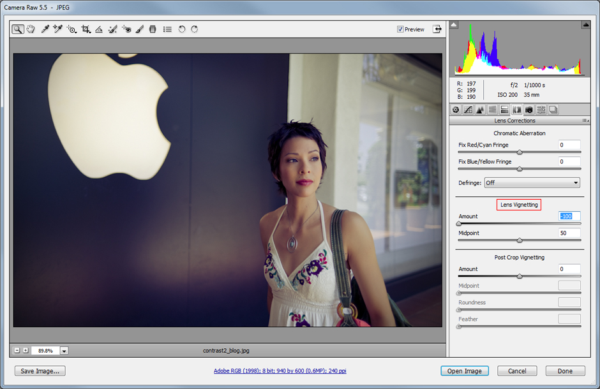This screenshot has width=600, height=389.
Task: Rotate image 90° clockwise
Action: (195, 29)
